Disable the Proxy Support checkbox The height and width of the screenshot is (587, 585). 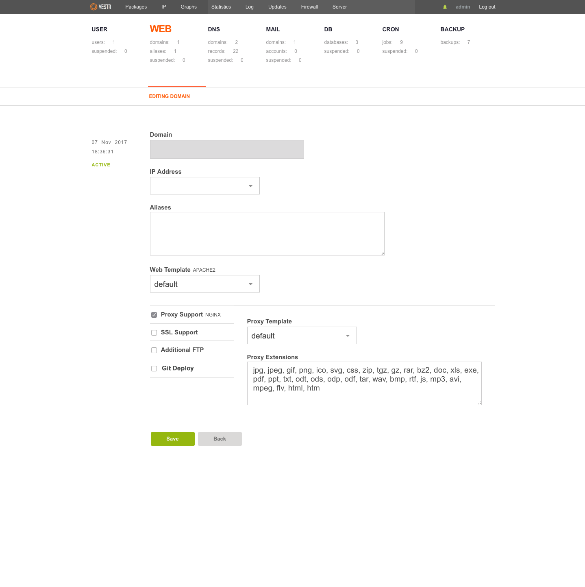point(154,314)
